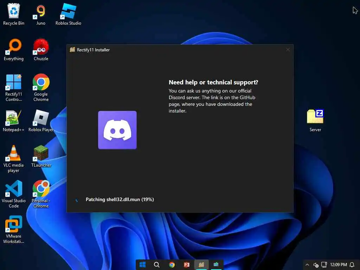
Task: Click the Rectify11 Installer title bar icon
Action: pyautogui.click(x=72, y=50)
